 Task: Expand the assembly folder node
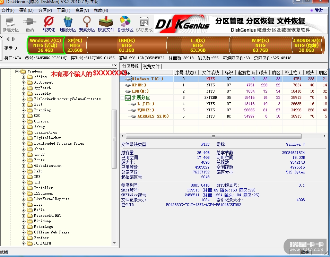point(23,94)
